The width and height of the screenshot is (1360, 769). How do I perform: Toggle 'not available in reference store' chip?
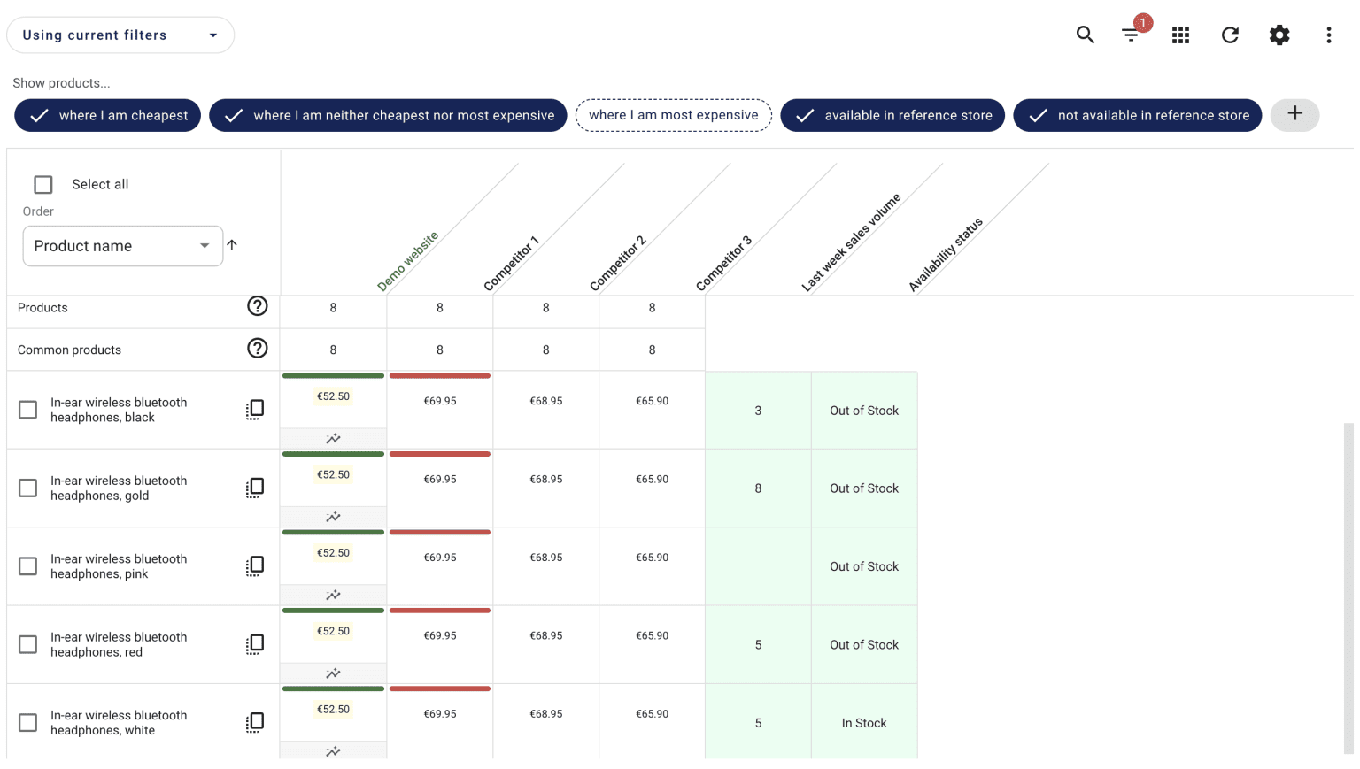pyautogui.click(x=1138, y=115)
